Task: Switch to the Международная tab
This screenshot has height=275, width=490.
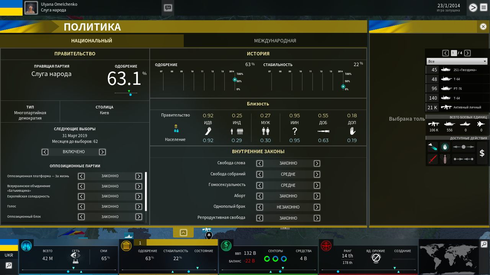Action: point(275,40)
